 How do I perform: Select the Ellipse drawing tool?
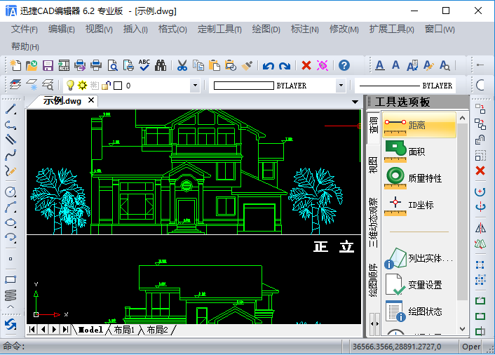pos(11,222)
